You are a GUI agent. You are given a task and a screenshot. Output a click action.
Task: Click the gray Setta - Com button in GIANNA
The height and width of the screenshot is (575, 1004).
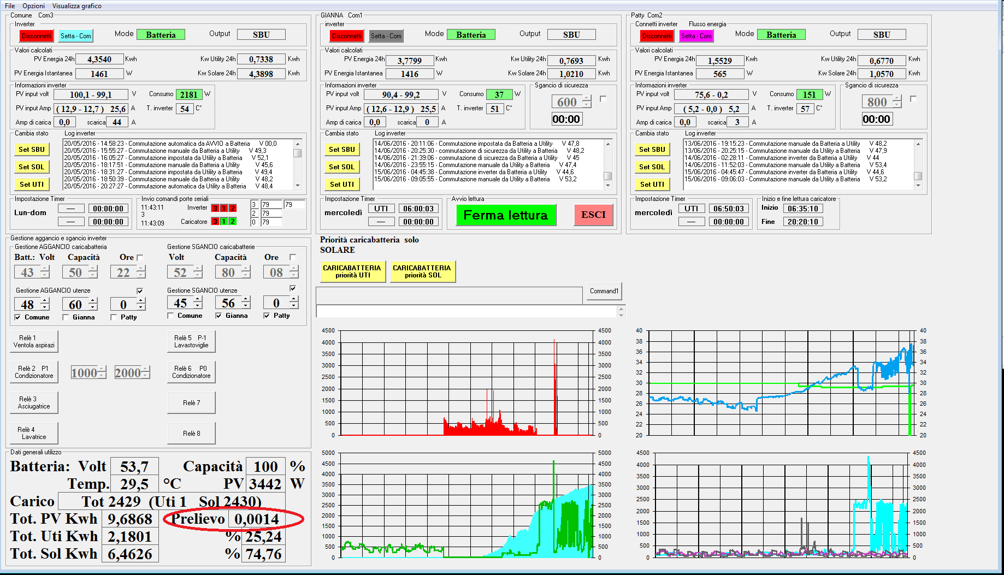point(386,36)
